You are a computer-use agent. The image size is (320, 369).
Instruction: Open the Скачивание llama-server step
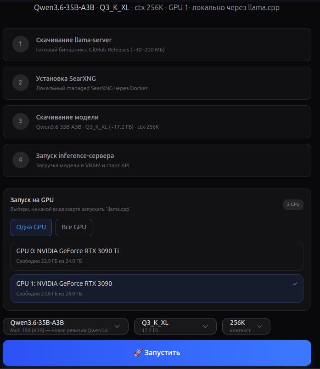(157, 45)
